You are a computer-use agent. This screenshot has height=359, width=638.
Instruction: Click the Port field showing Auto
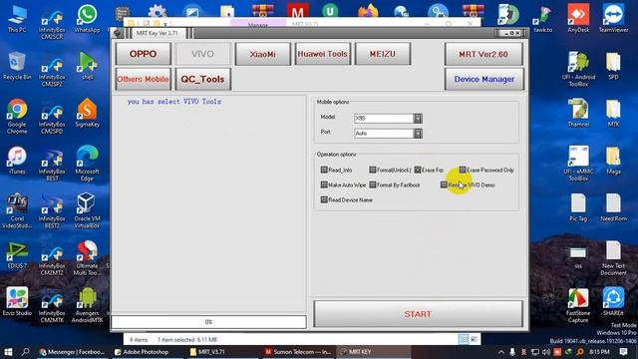[384, 133]
